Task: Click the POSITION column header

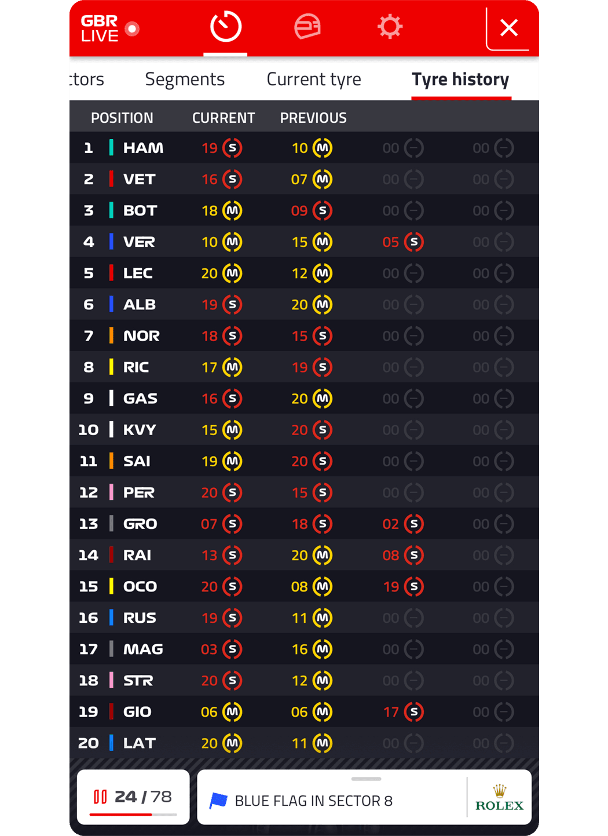Action: click(x=122, y=118)
